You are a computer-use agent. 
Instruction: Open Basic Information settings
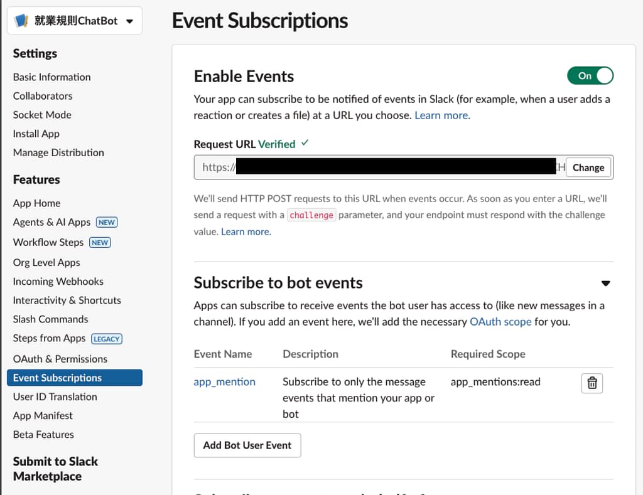51,77
